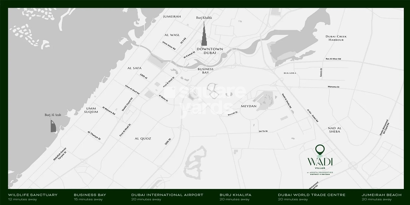Expand the ARISTA PROPERTIES text under WADI
410x205 pixels.
pyautogui.click(x=320, y=172)
